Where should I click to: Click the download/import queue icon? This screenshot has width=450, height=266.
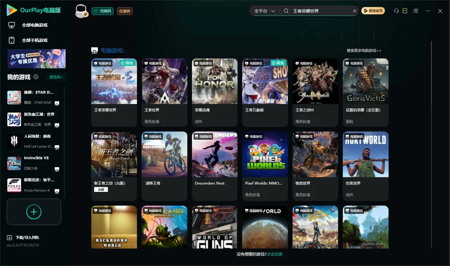click(x=9, y=238)
